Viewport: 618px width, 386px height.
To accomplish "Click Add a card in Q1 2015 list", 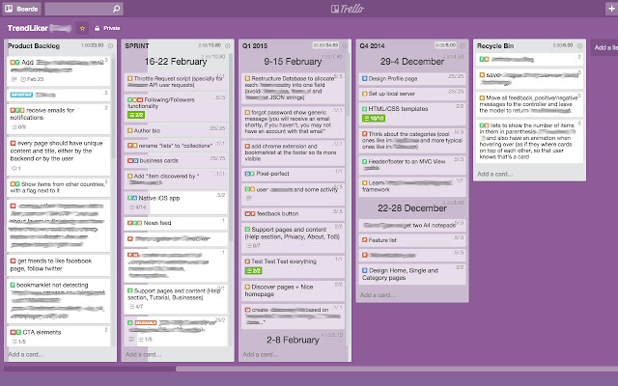I will (x=261, y=354).
